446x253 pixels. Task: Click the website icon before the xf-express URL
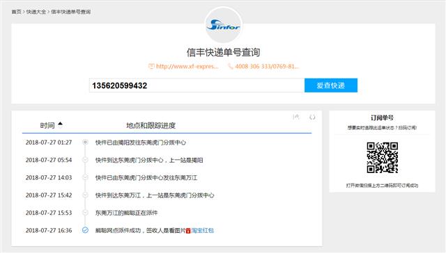[x=151, y=66]
